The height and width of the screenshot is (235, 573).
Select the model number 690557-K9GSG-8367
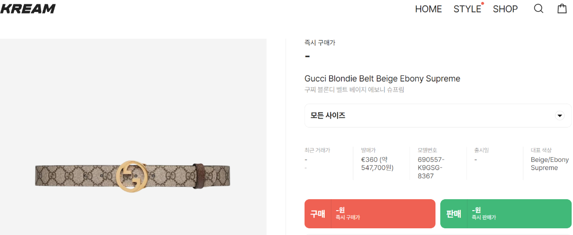tap(431, 168)
